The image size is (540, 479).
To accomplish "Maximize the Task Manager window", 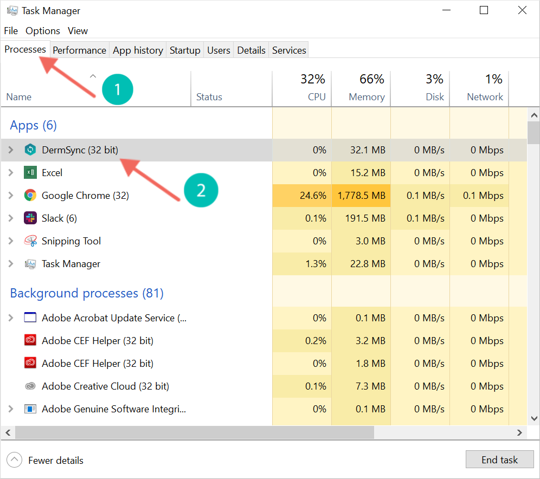I will 484,10.
